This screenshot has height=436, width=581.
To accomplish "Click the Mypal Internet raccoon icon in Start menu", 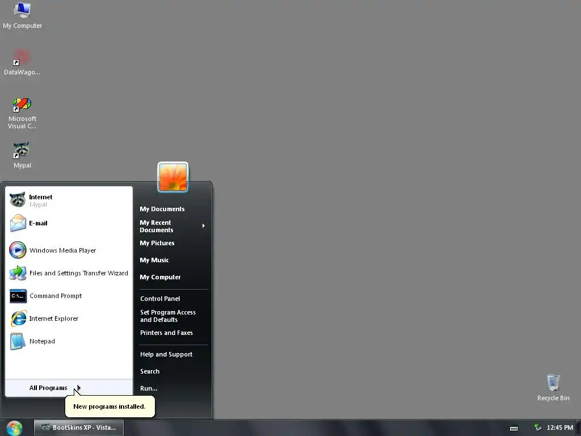I will (x=18, y=200).
